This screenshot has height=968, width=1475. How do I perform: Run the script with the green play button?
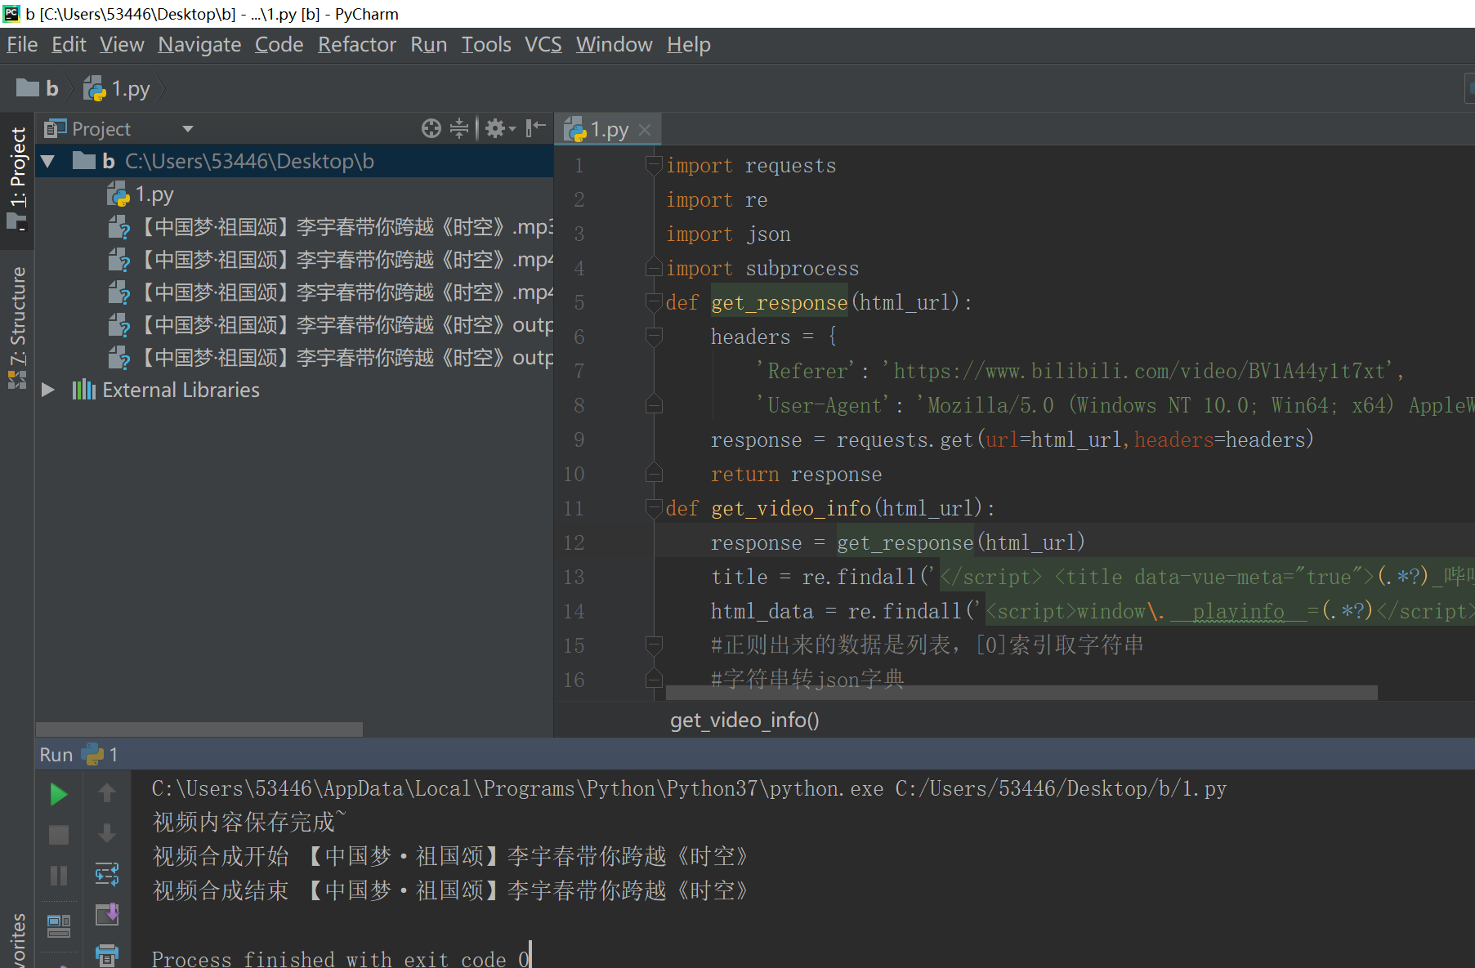59,794
